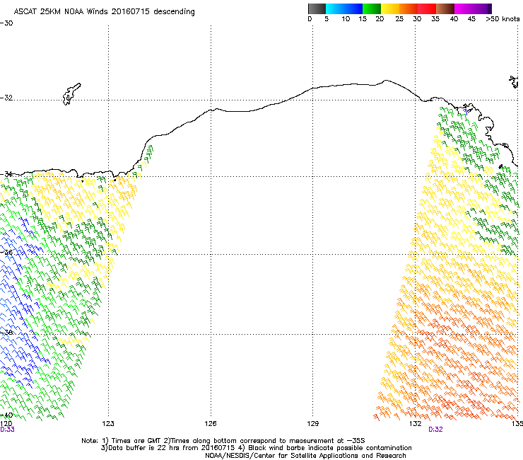The height and width of the screenshot is (460, 523).
Task: Click the magenta 40-45 knots color swatch
Action: pyautogui.click(x=464, y=8)
